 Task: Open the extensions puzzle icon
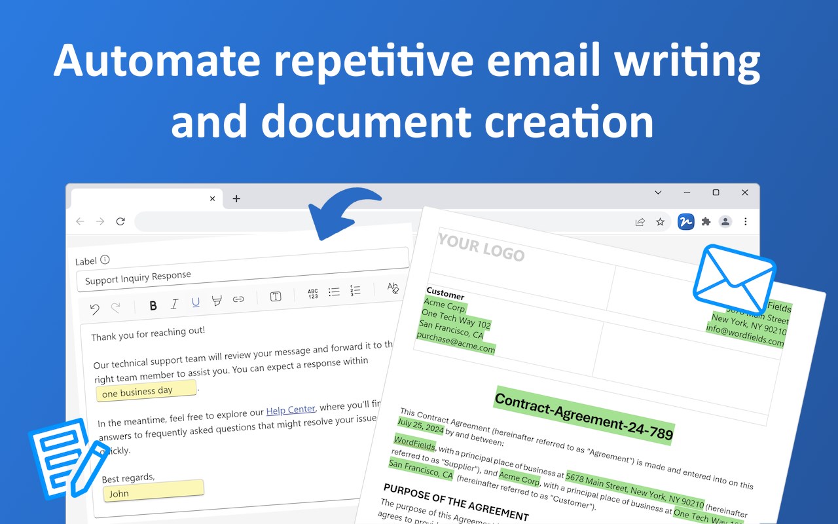(706, 222)
